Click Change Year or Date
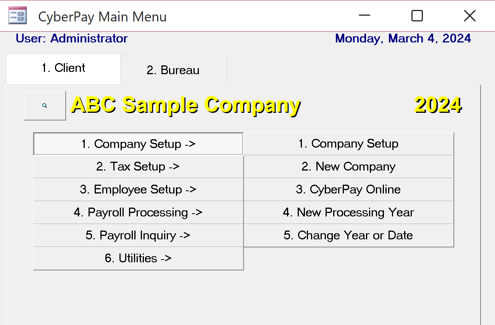Viewport: 495px width, 325px height. pyautogui.click(x=348, y=236)
